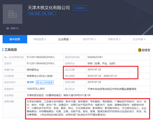Open the 法人对外投资 button

45,83
